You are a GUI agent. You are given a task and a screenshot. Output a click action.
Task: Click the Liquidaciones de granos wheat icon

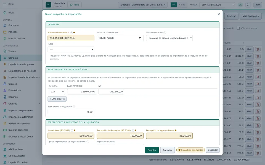point(5,64)
